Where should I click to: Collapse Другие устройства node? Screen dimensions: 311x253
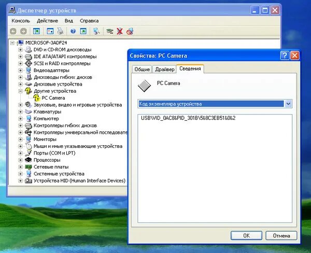20,91
